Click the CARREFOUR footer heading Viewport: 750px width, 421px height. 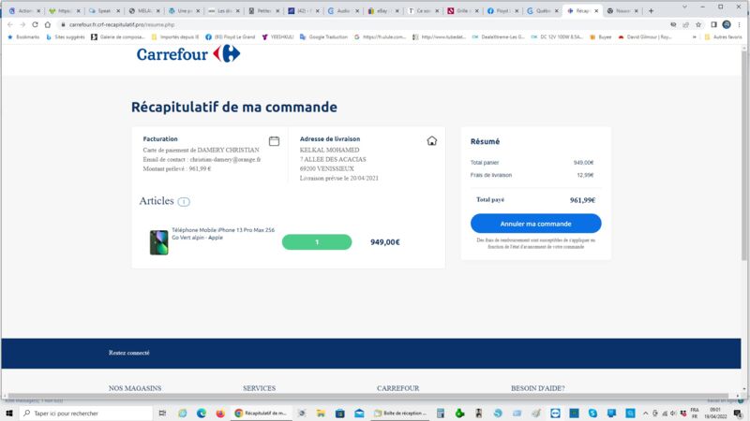click(397, 388)
